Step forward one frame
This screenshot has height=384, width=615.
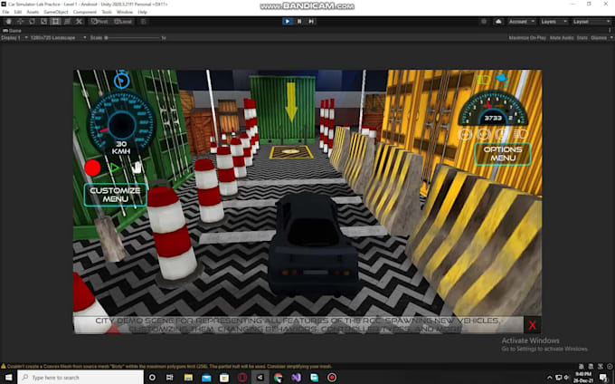[311, 21]
